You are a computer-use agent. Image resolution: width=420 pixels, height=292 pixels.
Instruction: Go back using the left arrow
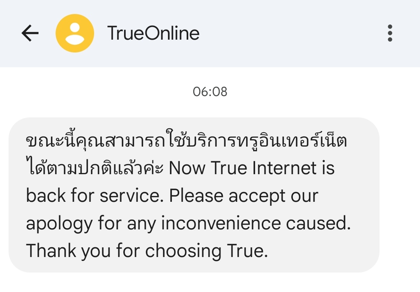point(30,33)
